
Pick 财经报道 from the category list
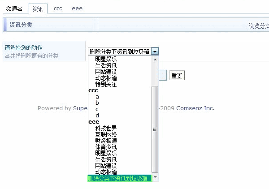(x=106, y=141)
